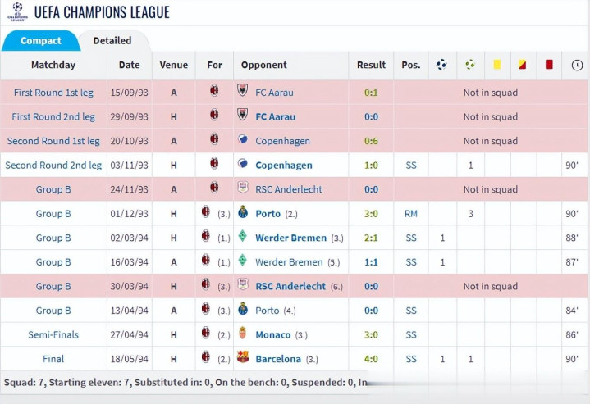Click AC Milan crest in the Final row
This screenshot has height=404, width=590.
point(205,356)
